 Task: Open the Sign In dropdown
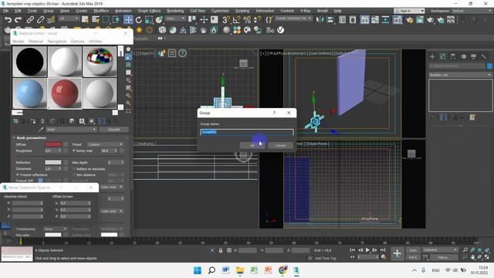pos(409,11)
